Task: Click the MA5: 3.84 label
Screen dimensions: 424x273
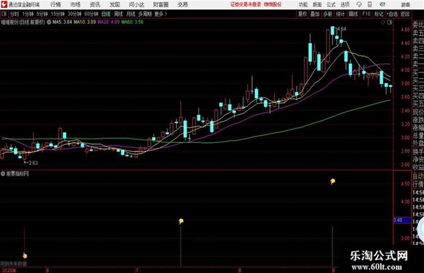Action: [62, 22]
